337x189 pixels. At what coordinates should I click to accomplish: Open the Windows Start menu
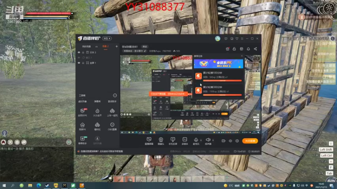pos(4,186)
